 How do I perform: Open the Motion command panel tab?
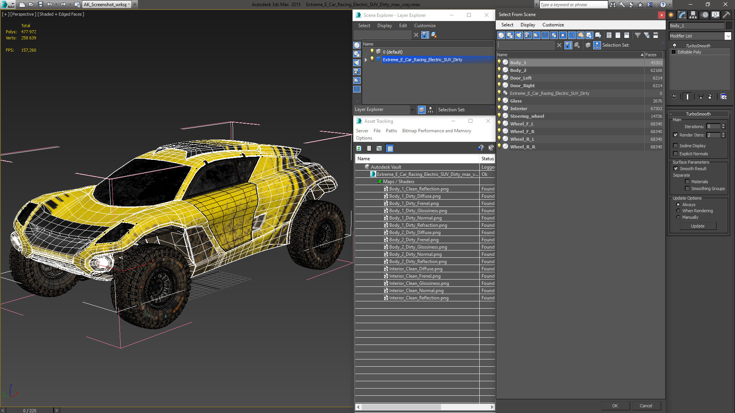[x=705, y=15]
